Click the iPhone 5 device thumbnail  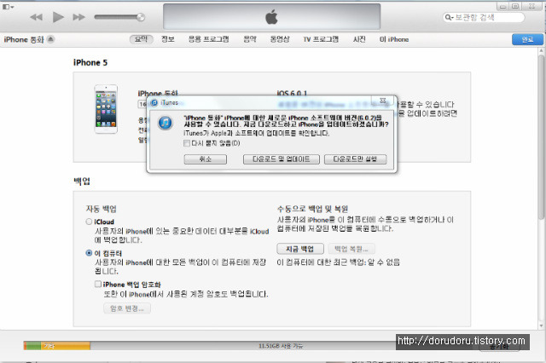tap(106, 109)
